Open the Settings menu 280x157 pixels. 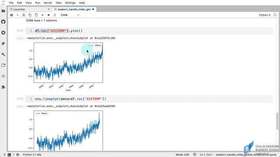[x=70, y=3]
